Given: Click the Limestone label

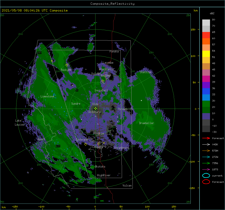Looking at the screenshot, I should click(x=47, y=96).
